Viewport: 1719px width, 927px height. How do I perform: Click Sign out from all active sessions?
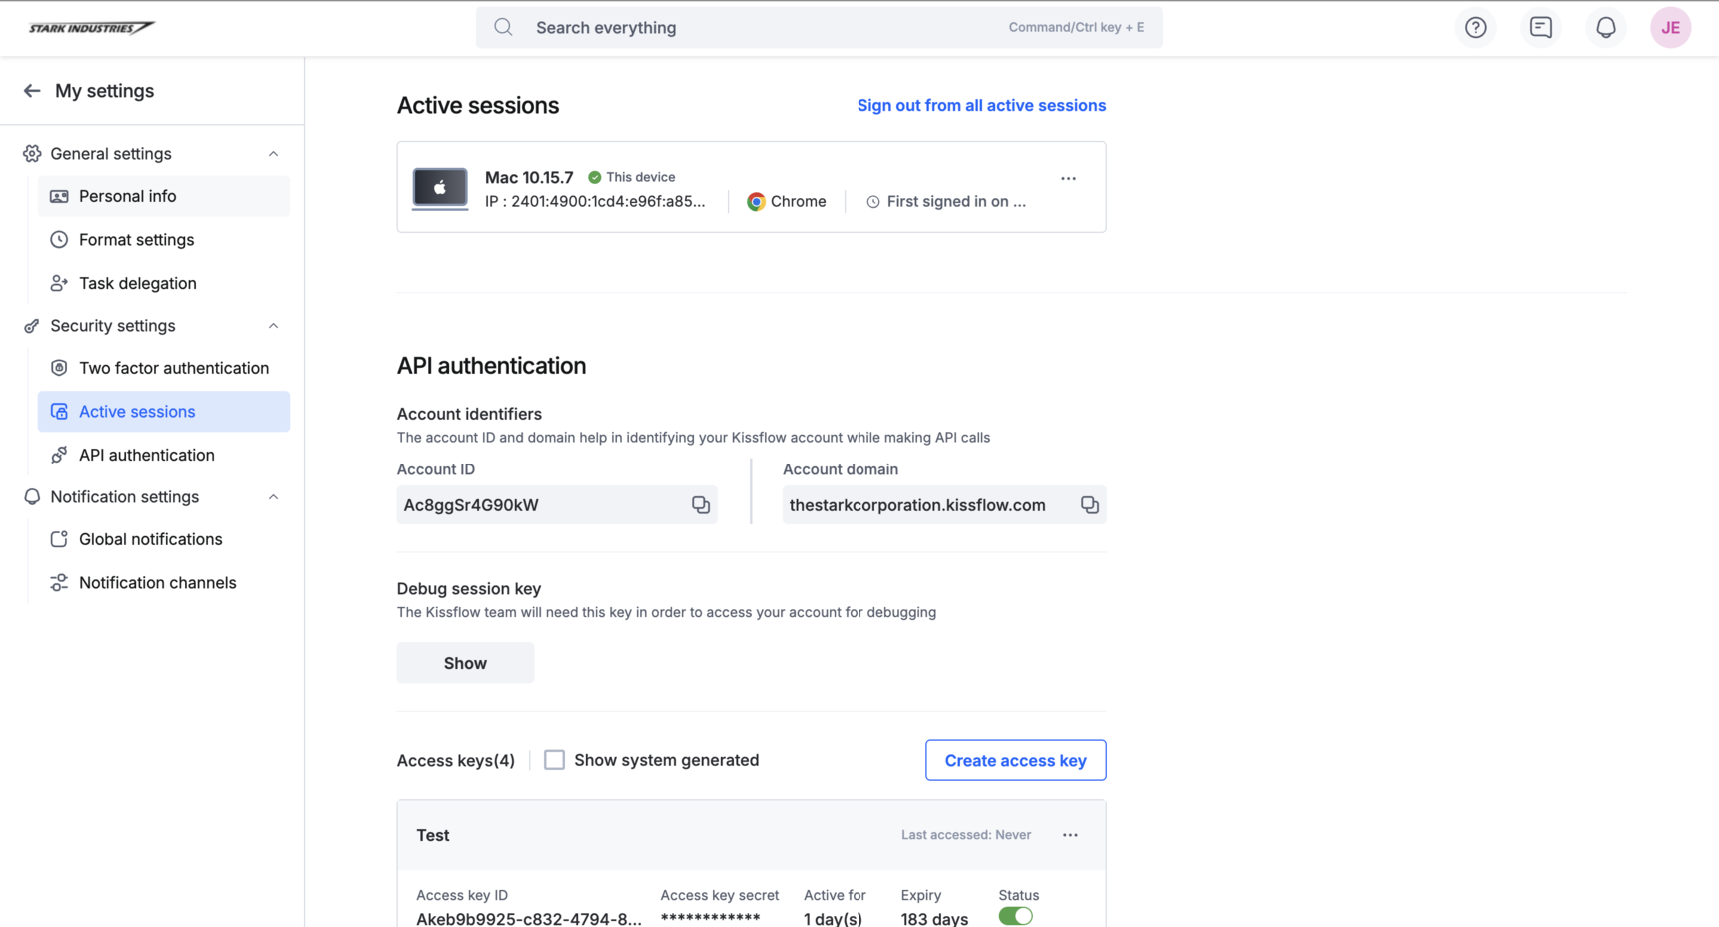(981, 105)
